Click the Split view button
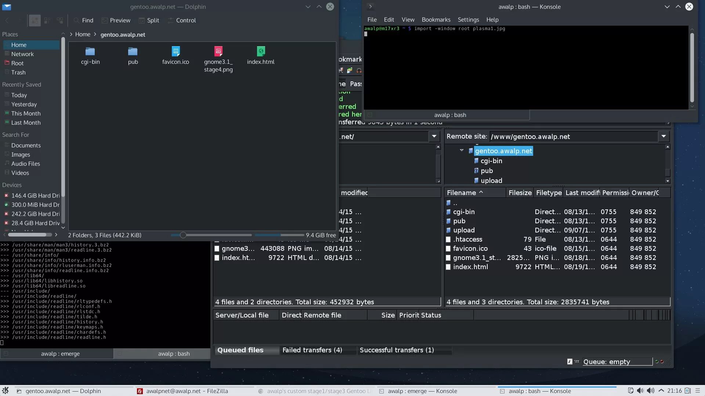Image resolution: width=705 pixels, height=396 pixels. click(x=149, y=21)
